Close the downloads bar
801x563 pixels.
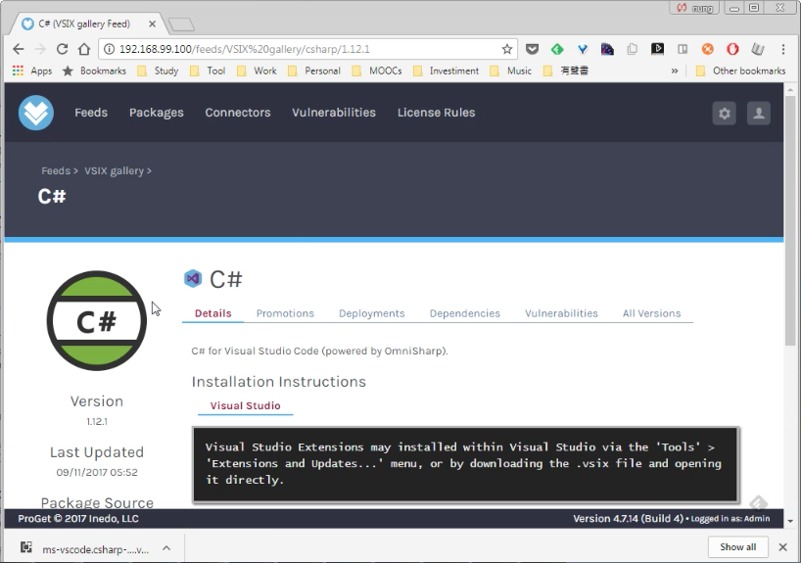(782, 547)
